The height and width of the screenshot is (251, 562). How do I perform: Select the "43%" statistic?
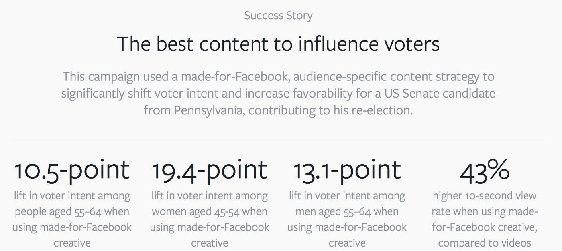(x=485, y=170)
